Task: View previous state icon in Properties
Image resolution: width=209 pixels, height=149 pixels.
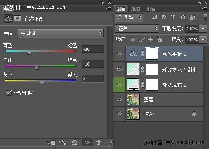Action: [63, 142]
